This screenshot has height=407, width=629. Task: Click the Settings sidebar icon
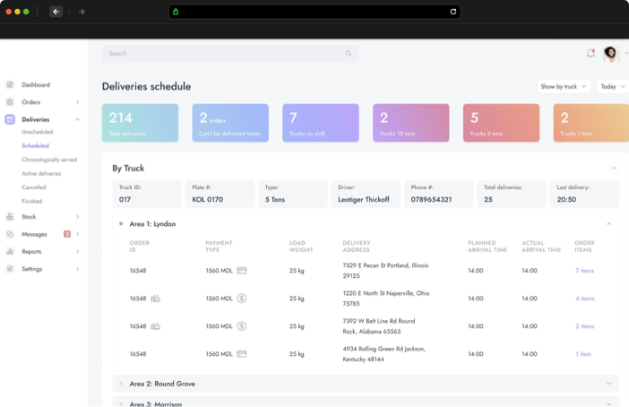click(x=10, y=269)
